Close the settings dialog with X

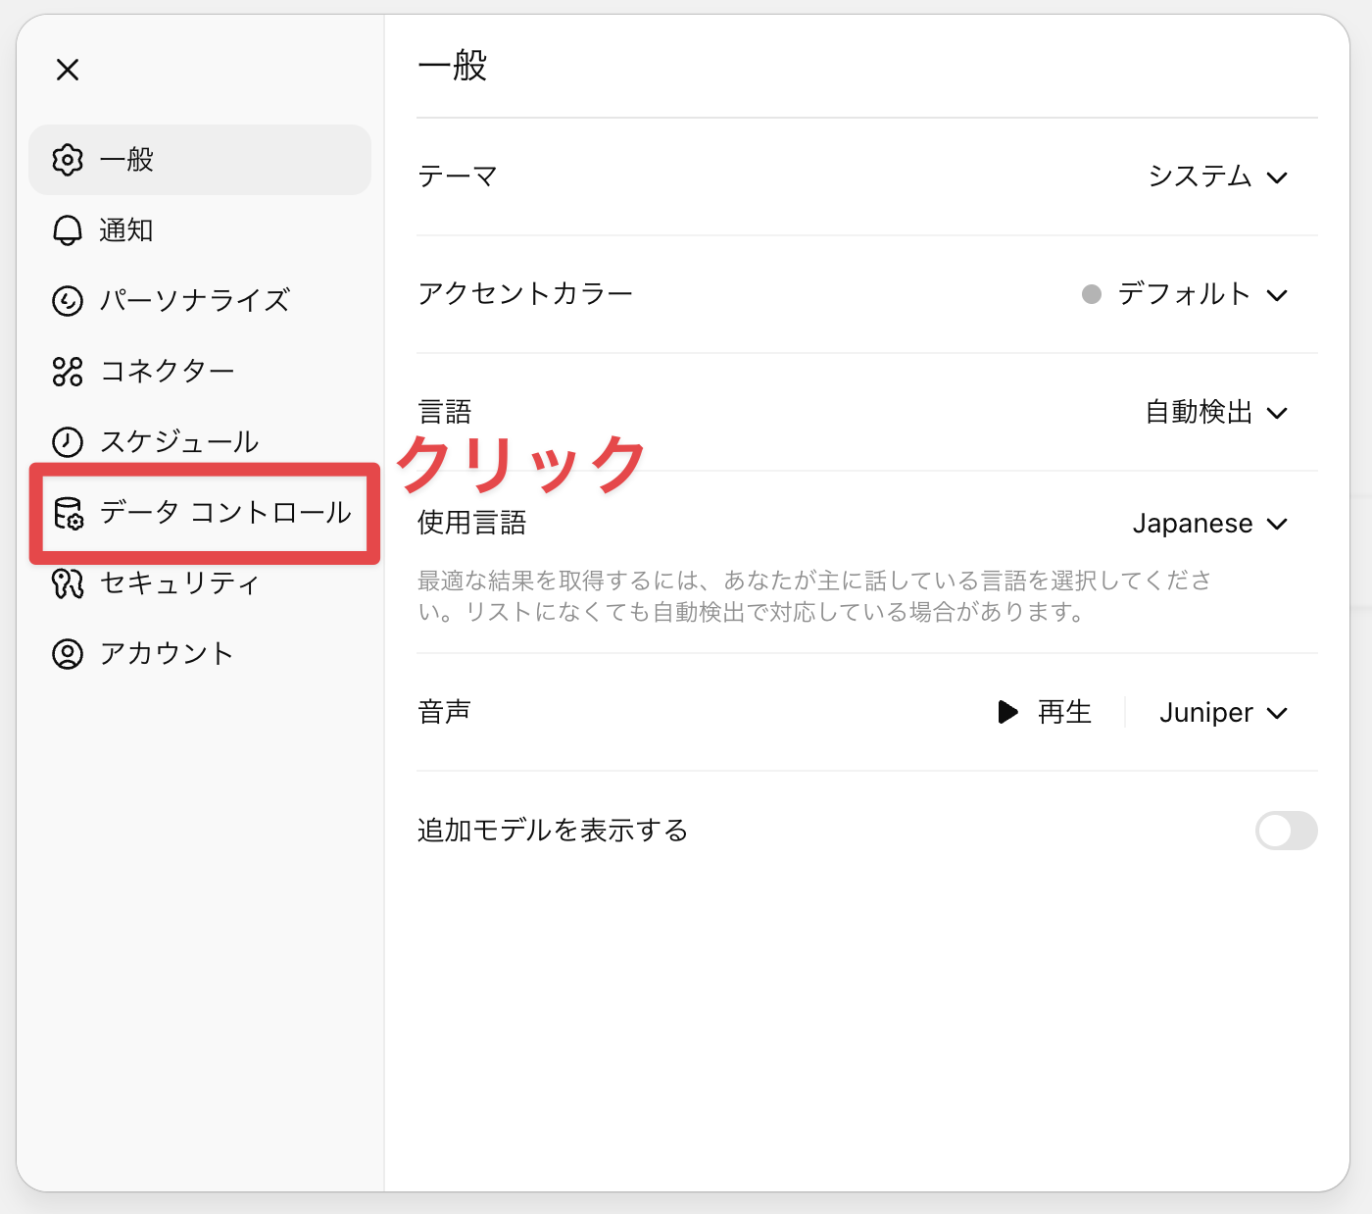pos(68,70)
